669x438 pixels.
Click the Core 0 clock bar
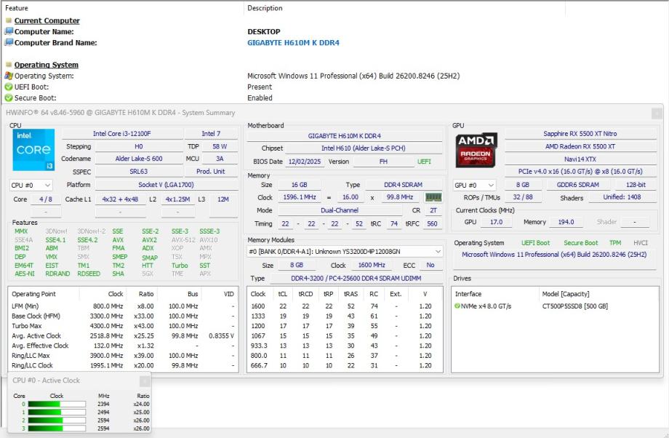57,404
